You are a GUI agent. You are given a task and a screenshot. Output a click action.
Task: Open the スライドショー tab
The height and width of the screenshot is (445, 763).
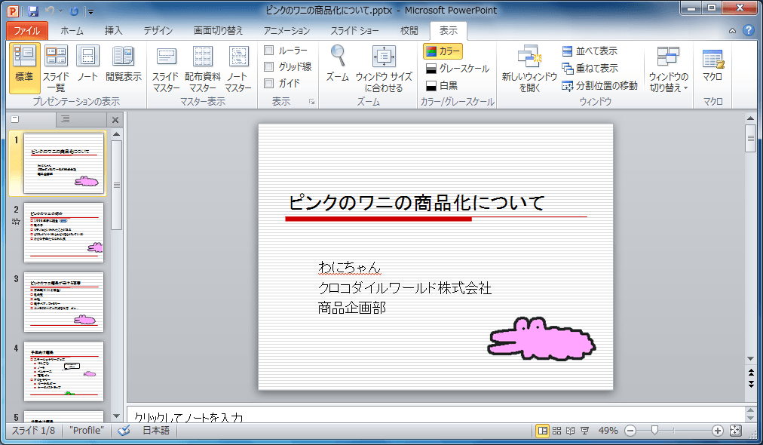pos(354,31)
